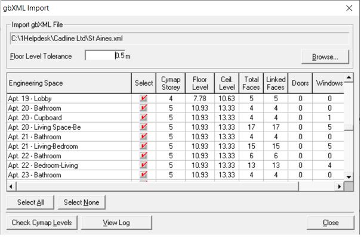
Task: Select 'Apt. 20 - Living Space-Be' row name
Action: click(x=44, y=127)
